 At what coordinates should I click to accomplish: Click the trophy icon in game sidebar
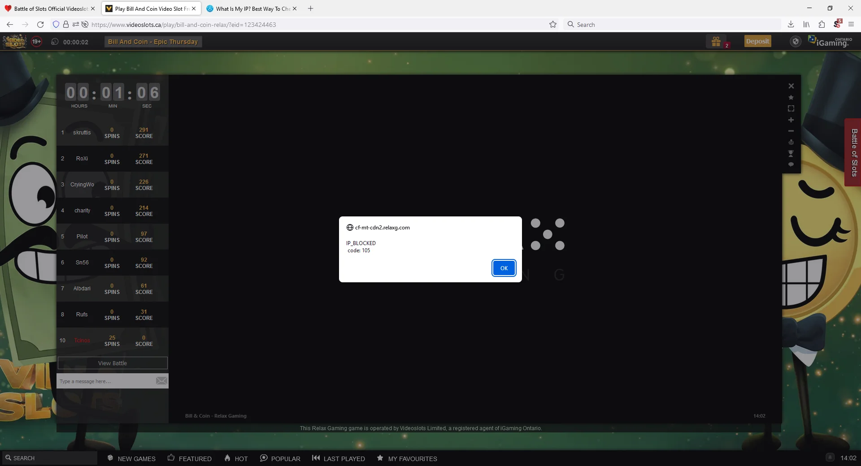pyautogui.click(x=791, y=153)
